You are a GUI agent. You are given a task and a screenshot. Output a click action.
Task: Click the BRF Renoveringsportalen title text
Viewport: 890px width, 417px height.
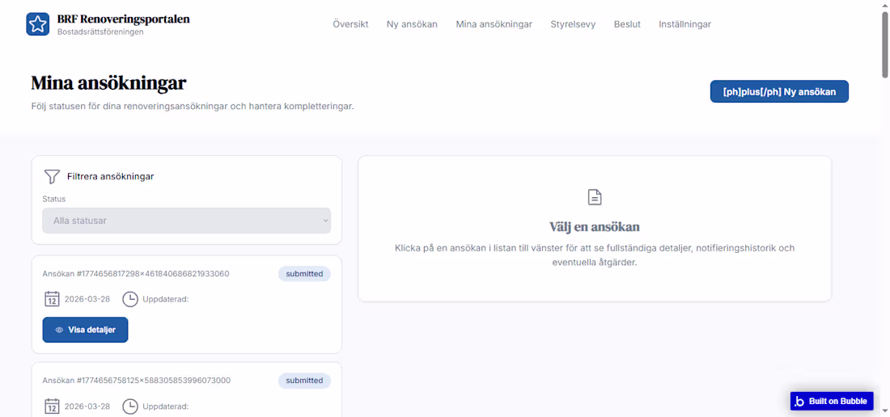coord(123,19)
